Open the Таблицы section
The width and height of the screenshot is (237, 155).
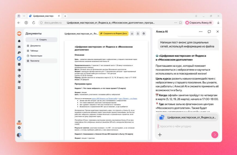tap(41, 51)
